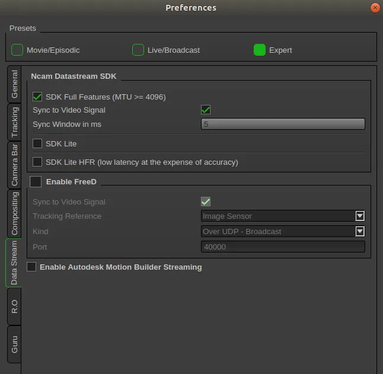The height and width of the screenshot is (374, 383).
Task: Open the R.O tab
Action: (14, 306)
